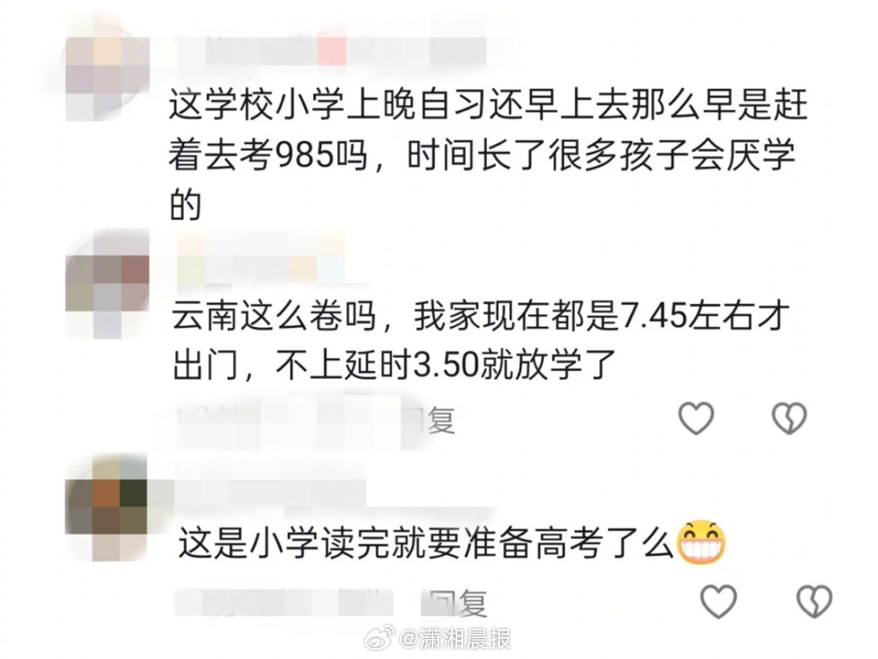The image size is (878, 659).
Task: Open avatar of the 985 comment author
Action: tap(106, 70)
